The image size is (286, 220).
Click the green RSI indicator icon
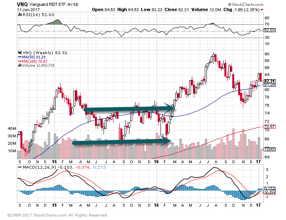pyautogui.click(x=20, y=15)
